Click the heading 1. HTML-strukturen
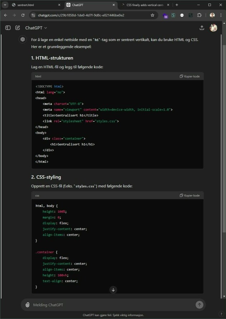This screenshot has height=319, width=226. click(52, 58)
